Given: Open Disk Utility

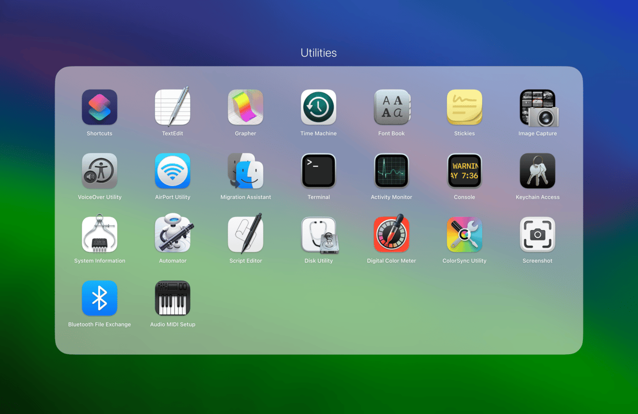Looking at the screenshot, I should click(318, 235).
